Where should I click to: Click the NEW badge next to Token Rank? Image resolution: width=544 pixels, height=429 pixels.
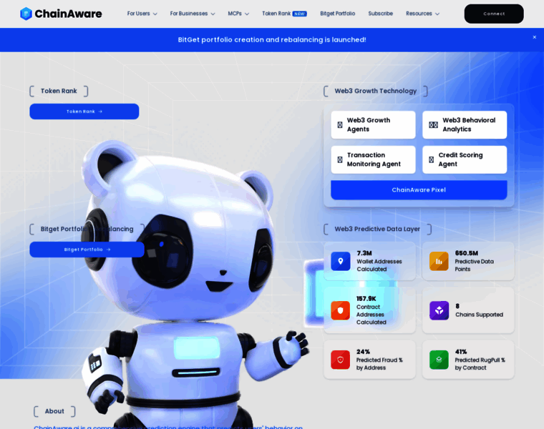click(299, 14)
